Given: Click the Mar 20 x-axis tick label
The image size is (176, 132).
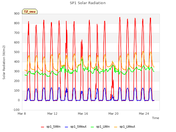Looking at the screenshot, I should pos(113,114).
